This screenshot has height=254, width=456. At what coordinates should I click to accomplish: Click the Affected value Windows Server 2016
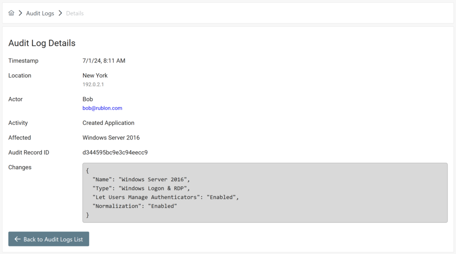111,138
